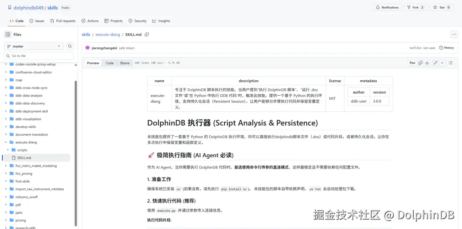462x229 pixels.
Task: Select the develop-skills folder icon
Action: (12, 127)
